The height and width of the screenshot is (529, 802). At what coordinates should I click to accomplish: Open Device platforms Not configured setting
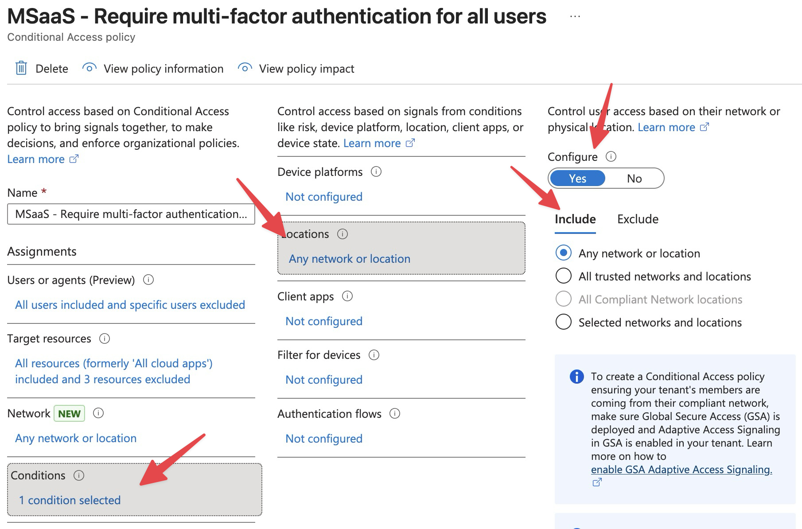(324, 197)
